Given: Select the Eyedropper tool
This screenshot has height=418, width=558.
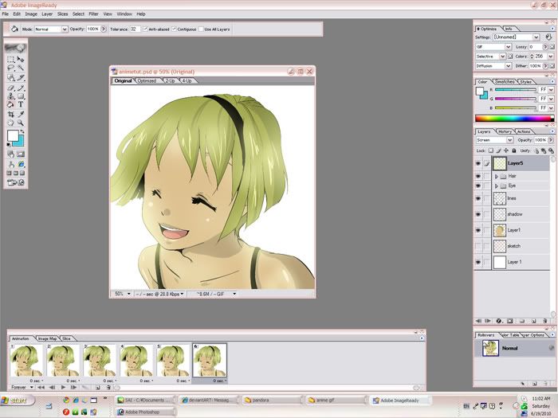Looking at the screenshot, I should tap(21, 114).
